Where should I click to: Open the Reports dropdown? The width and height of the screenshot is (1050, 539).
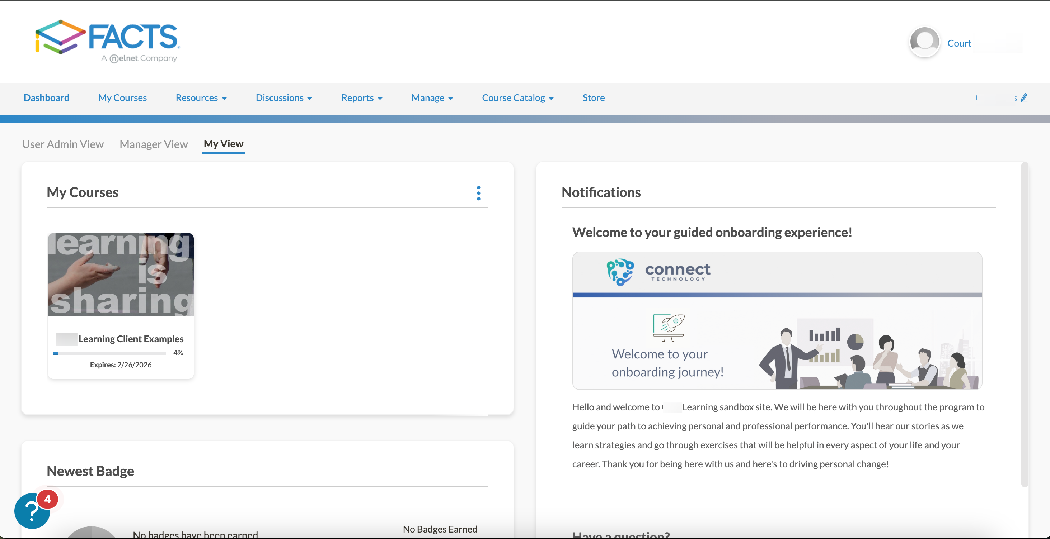tap(362, 98)
